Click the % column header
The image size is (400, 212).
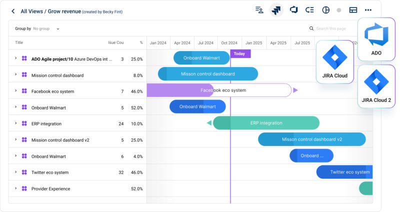[x=141, y=42]
